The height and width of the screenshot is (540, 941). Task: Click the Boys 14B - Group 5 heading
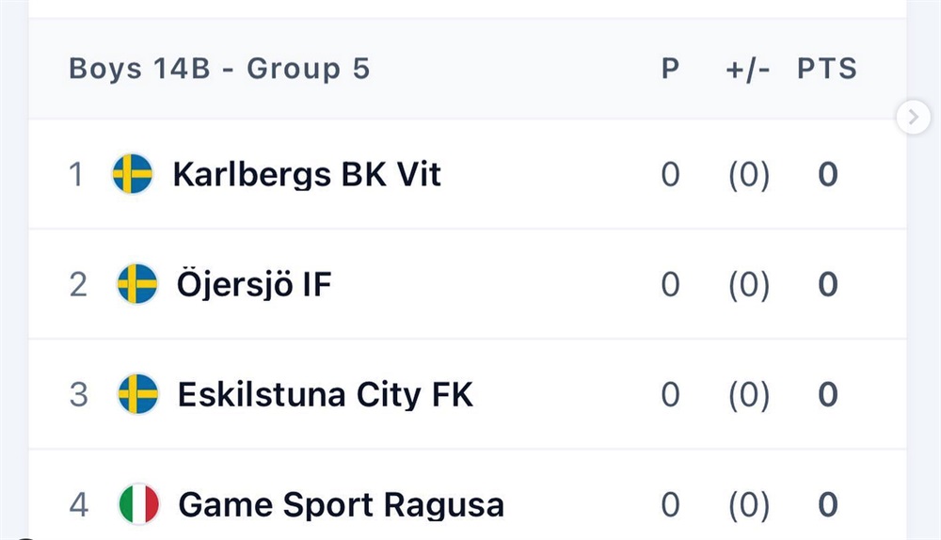(219, 69)
